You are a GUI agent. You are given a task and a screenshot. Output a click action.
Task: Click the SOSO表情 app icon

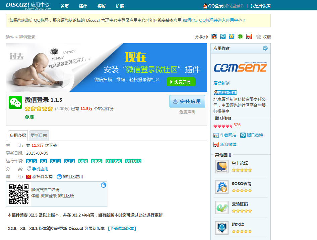[222, 187]
